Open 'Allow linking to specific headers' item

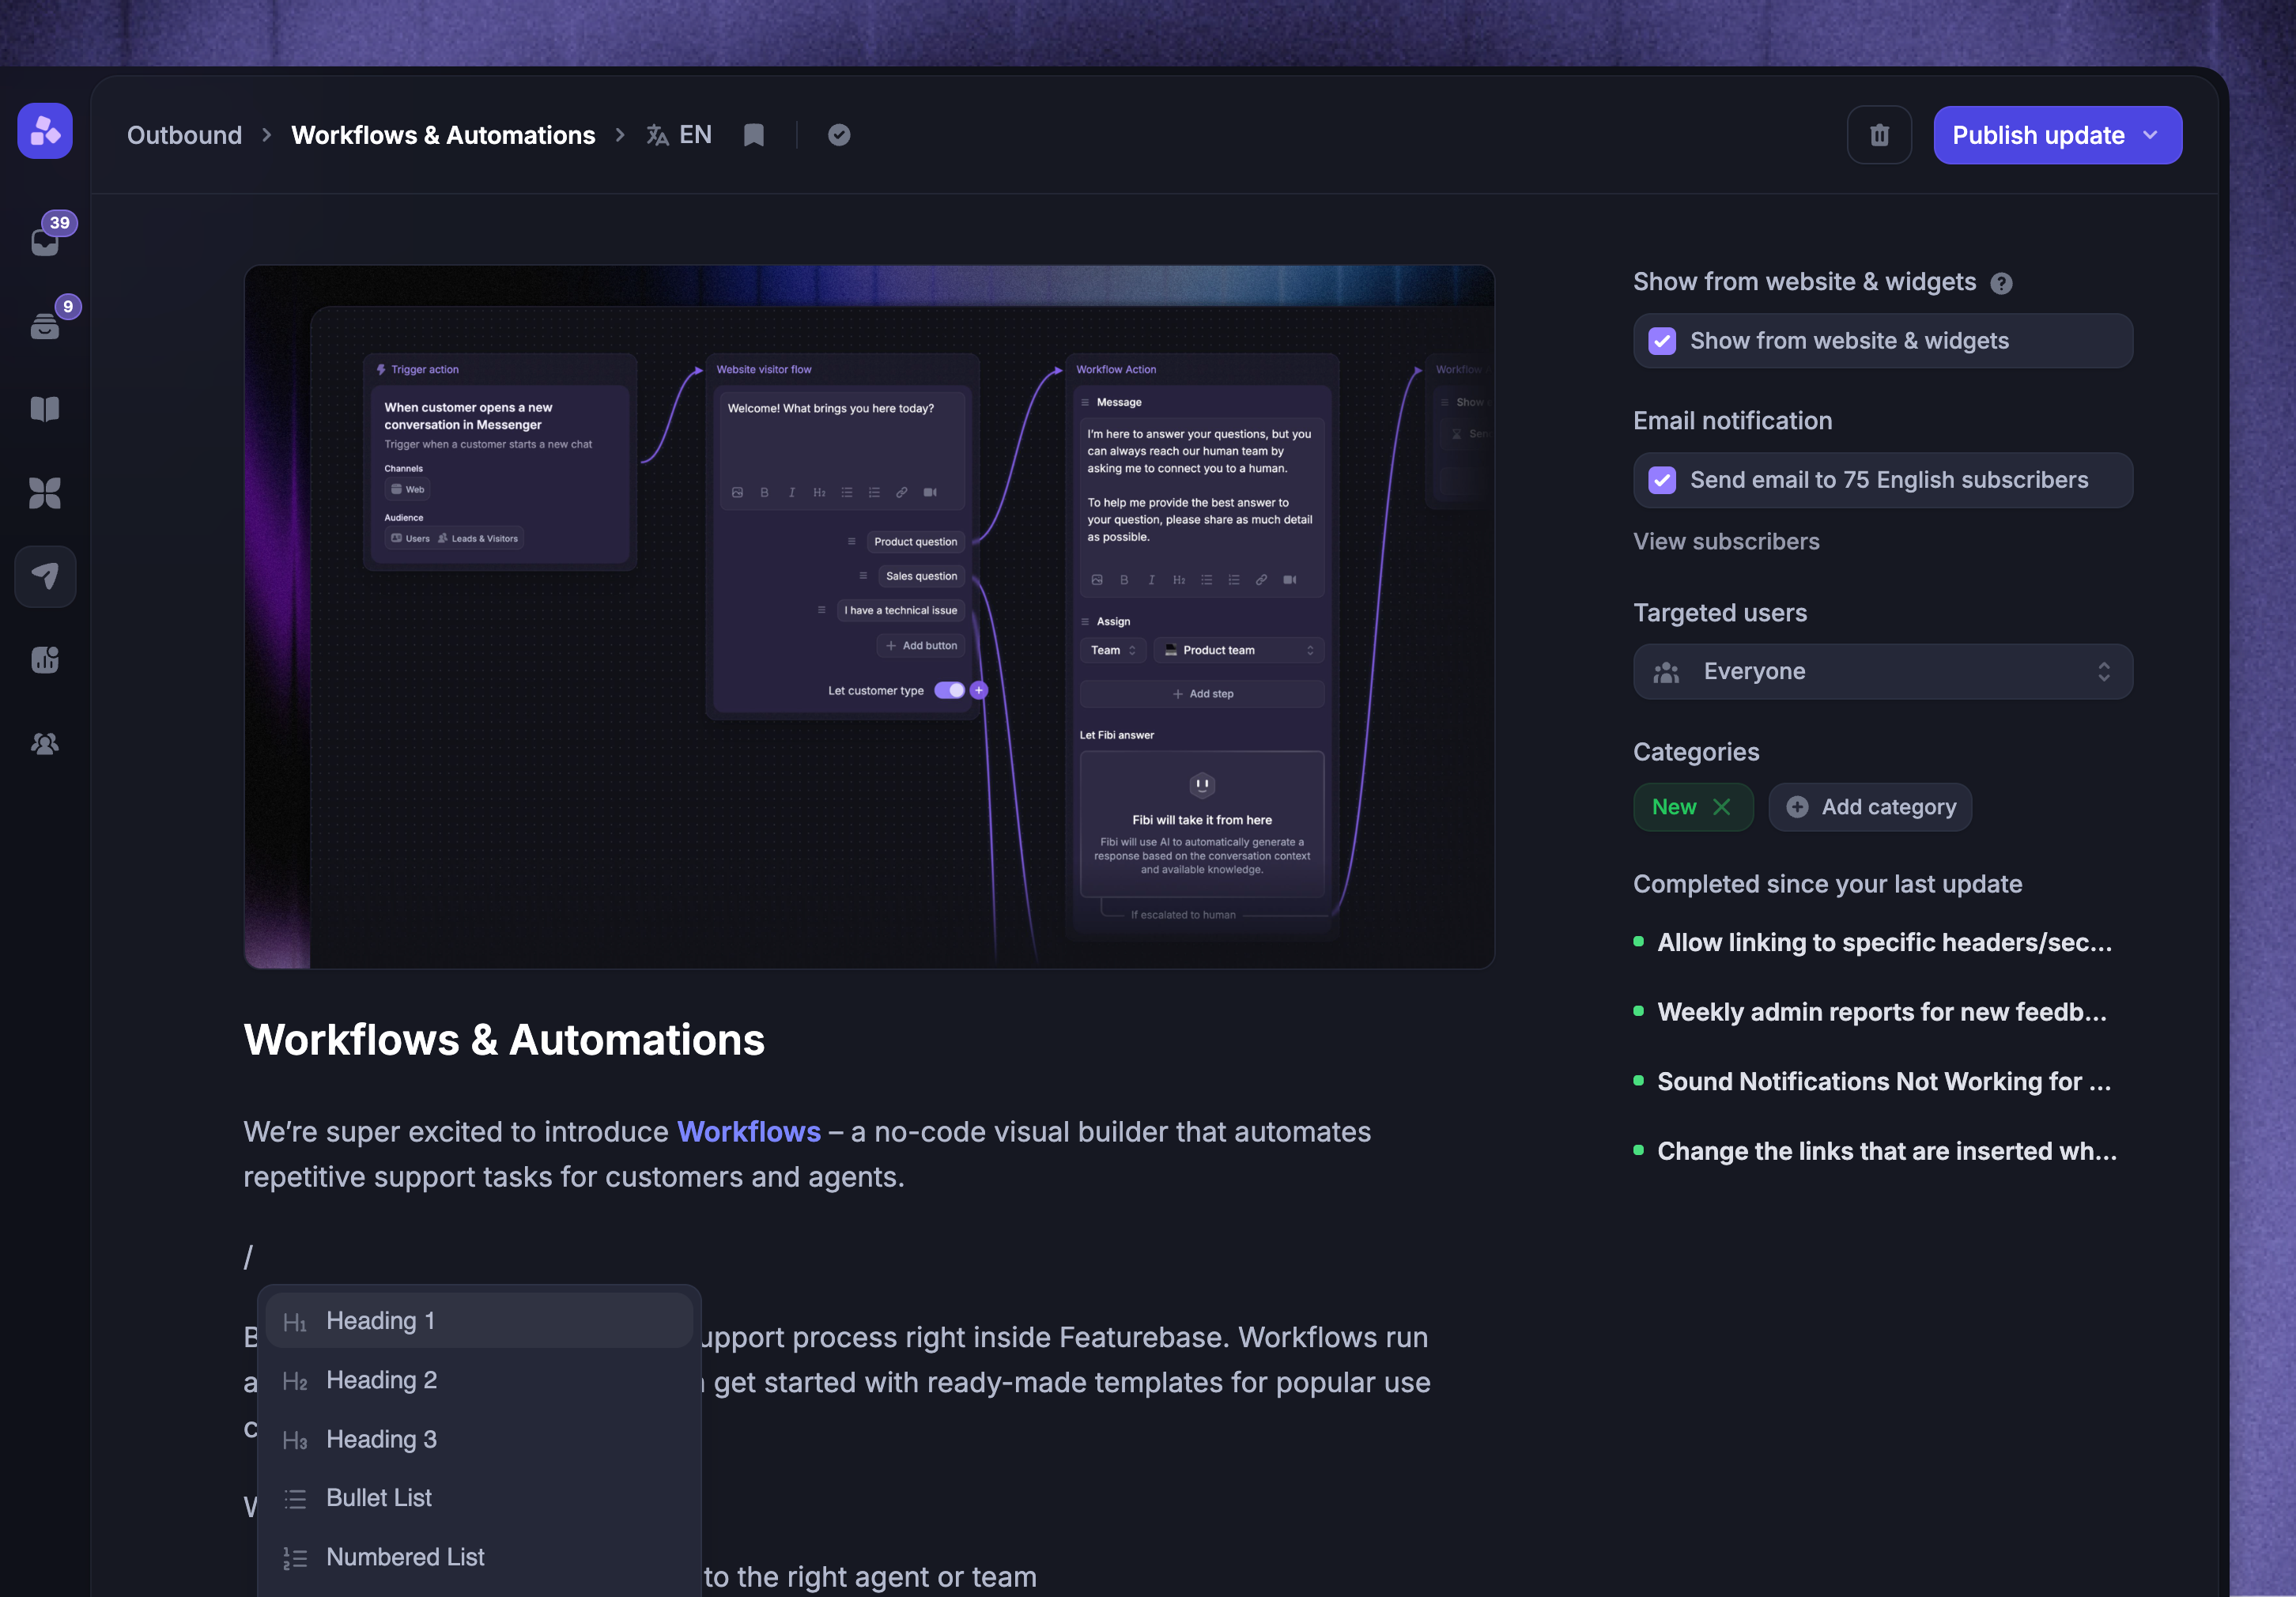[x=1884, y=942]
